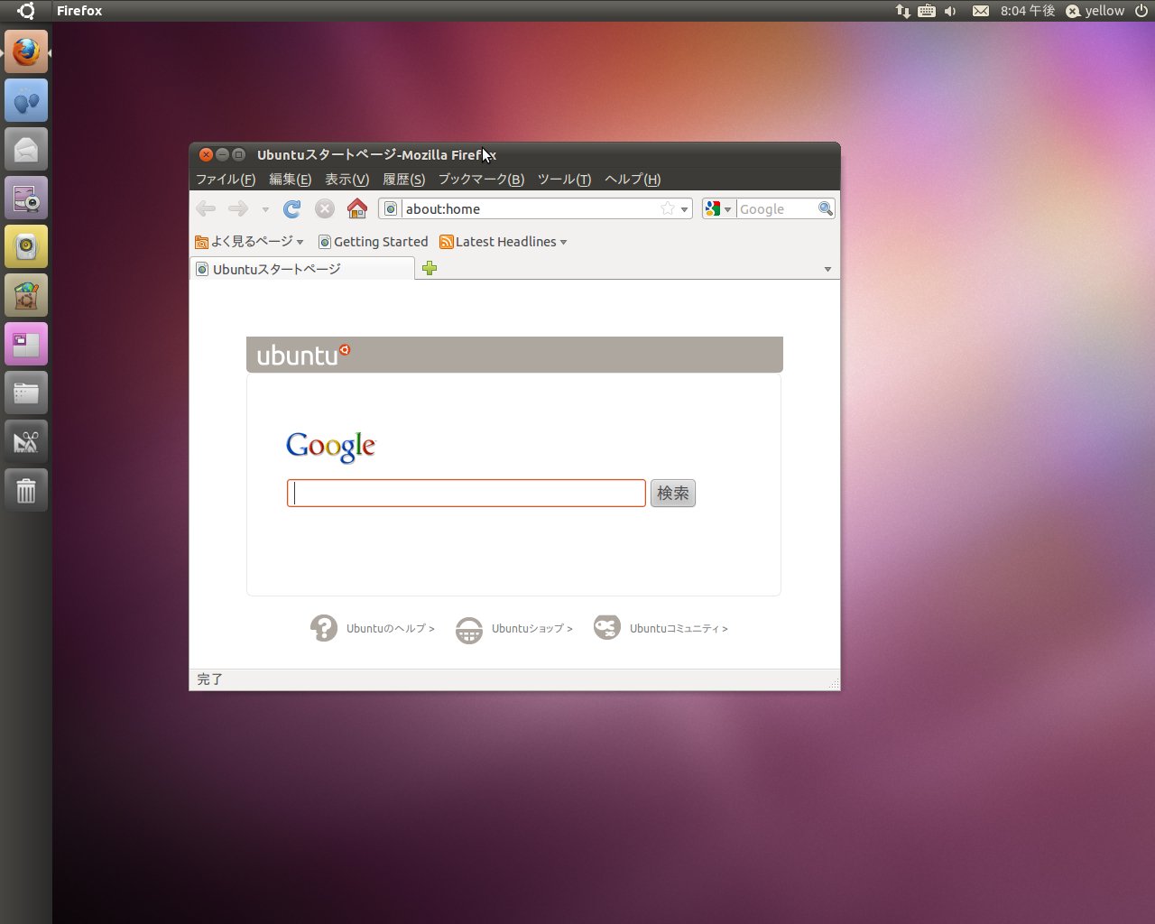Viewport: 1155px width, 924px height.
Task: Open the yellow user menu
Action: pyautogui.click(x=1095, y=11)
